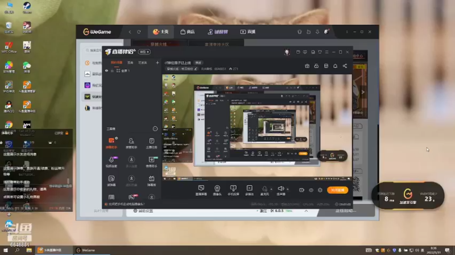This screenshot has width=455, height=255.
Task: Open the mode switch pill beside the logo
Action: click(x=144, y=52)
